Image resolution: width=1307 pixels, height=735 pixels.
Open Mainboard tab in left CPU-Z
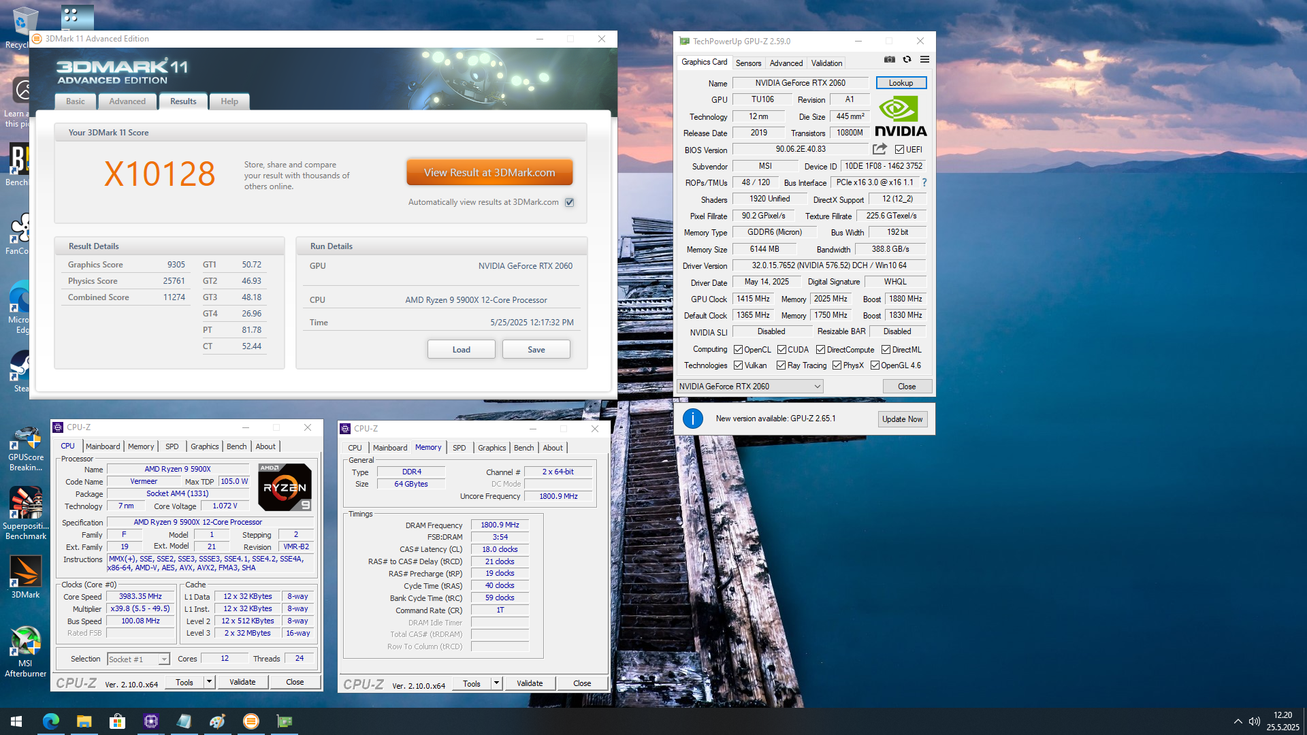[x=103, y=446]
